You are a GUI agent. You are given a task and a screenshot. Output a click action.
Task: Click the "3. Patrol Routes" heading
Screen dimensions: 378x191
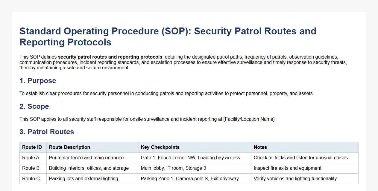point(47,132)
